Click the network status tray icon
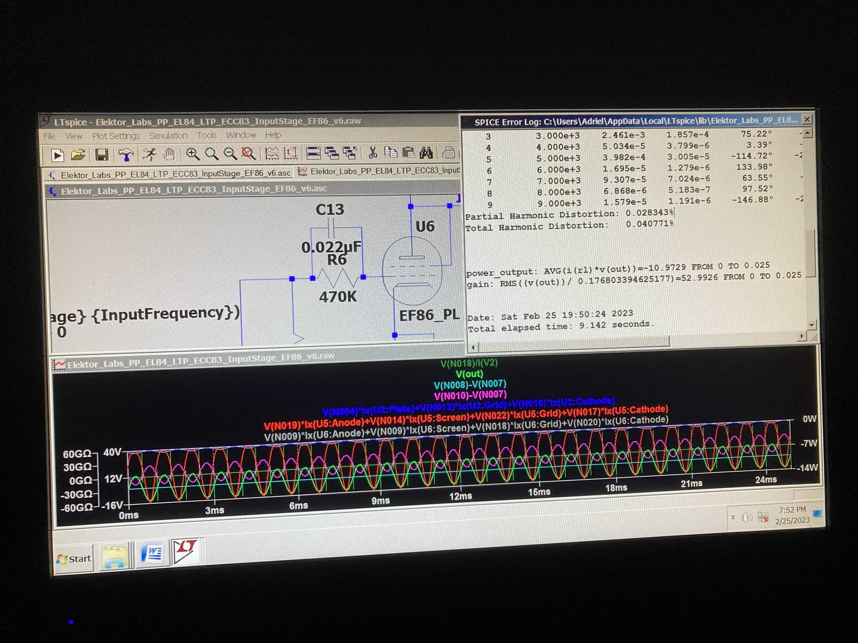 [x=763, y=517]
